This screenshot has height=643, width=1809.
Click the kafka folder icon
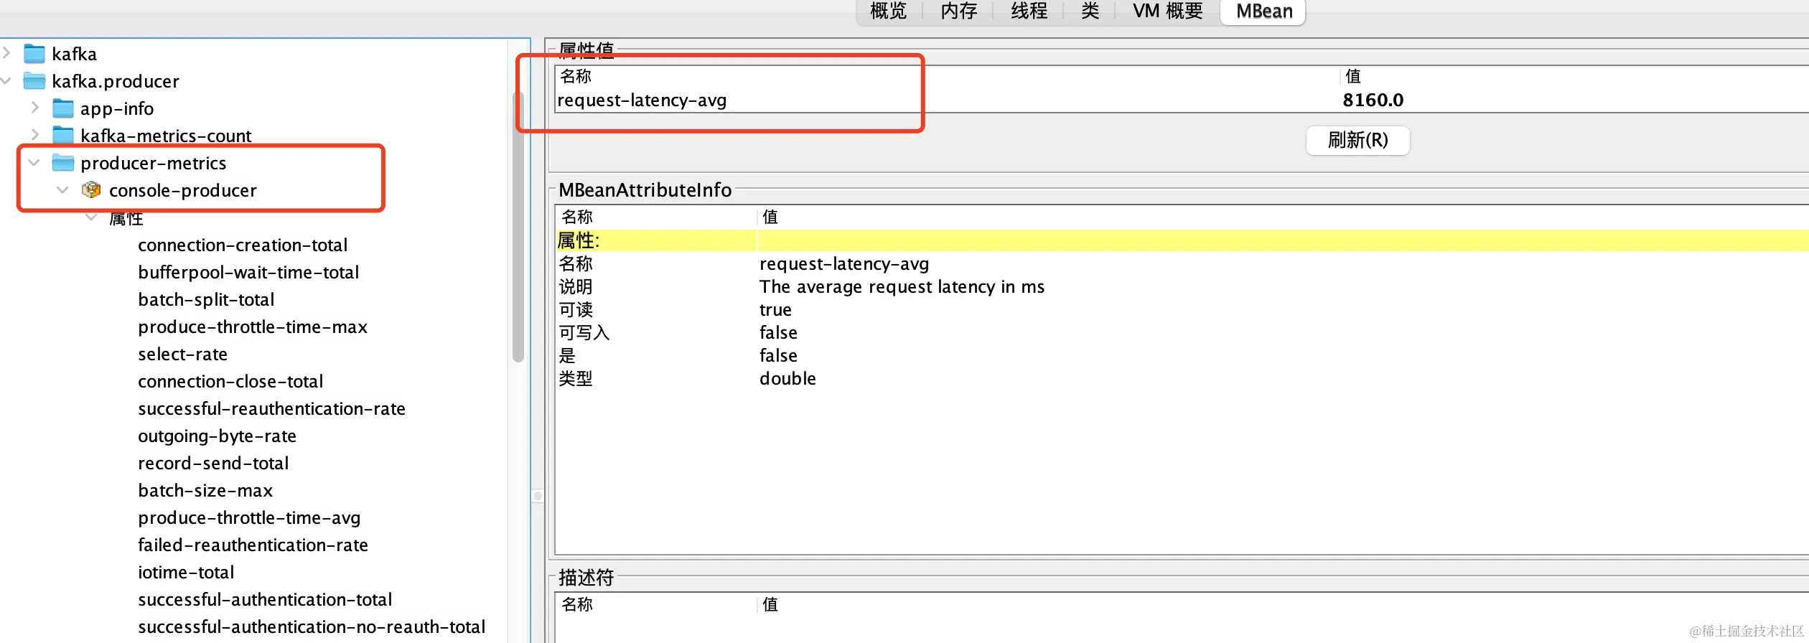(x=34, y=54)
